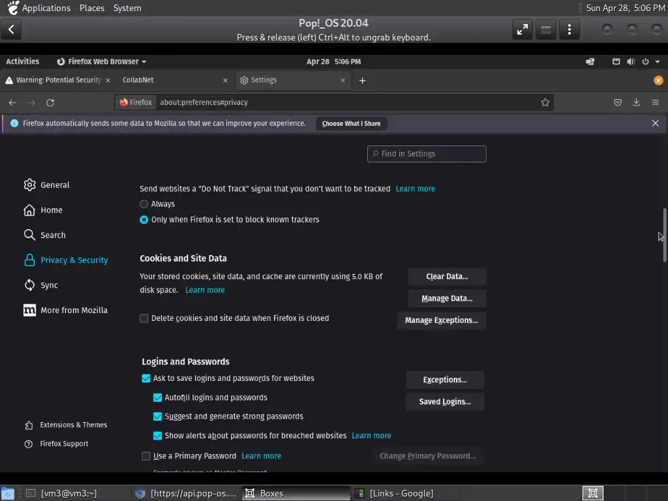Open the Activities overview
This screenshot has height=501, width=668.
tap(23, 61)
